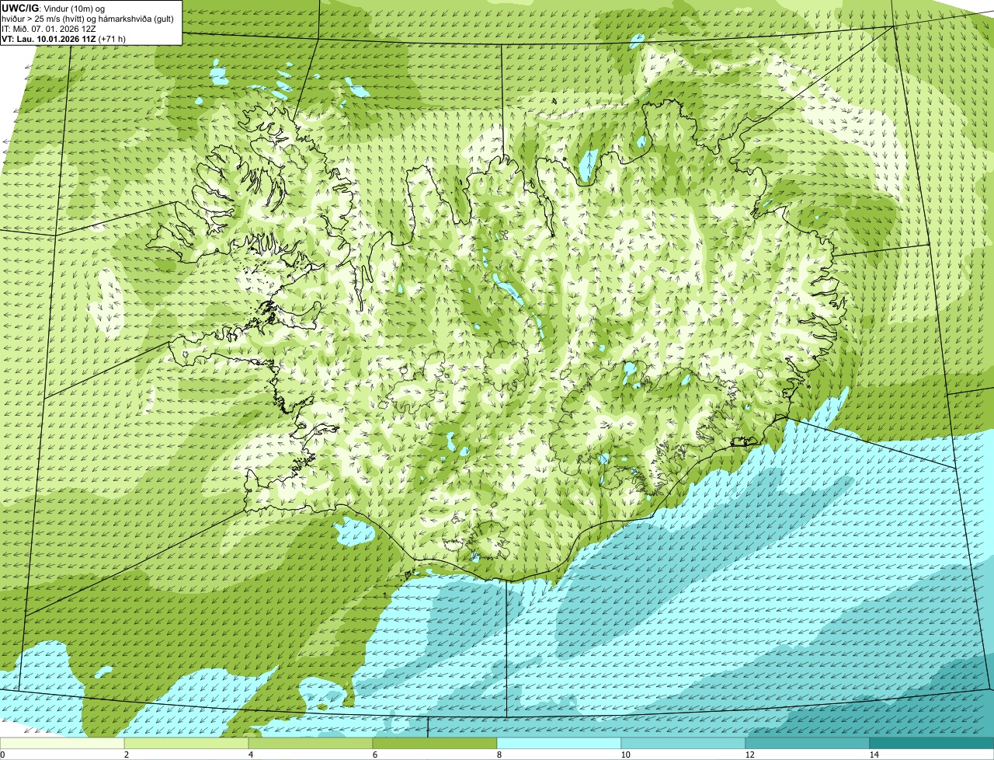Click the valid time "VT: Lau. 10.01.2026 11Z (+71 h)"

(x=64, y=38)
